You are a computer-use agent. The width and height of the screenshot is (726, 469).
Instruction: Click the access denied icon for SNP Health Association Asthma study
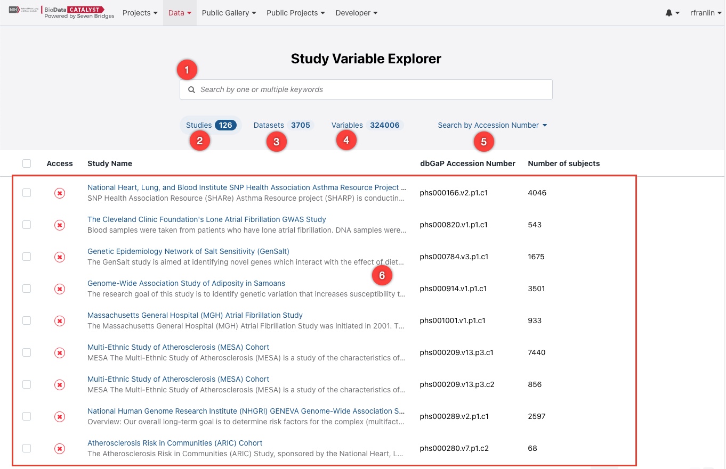pos(60,193)
